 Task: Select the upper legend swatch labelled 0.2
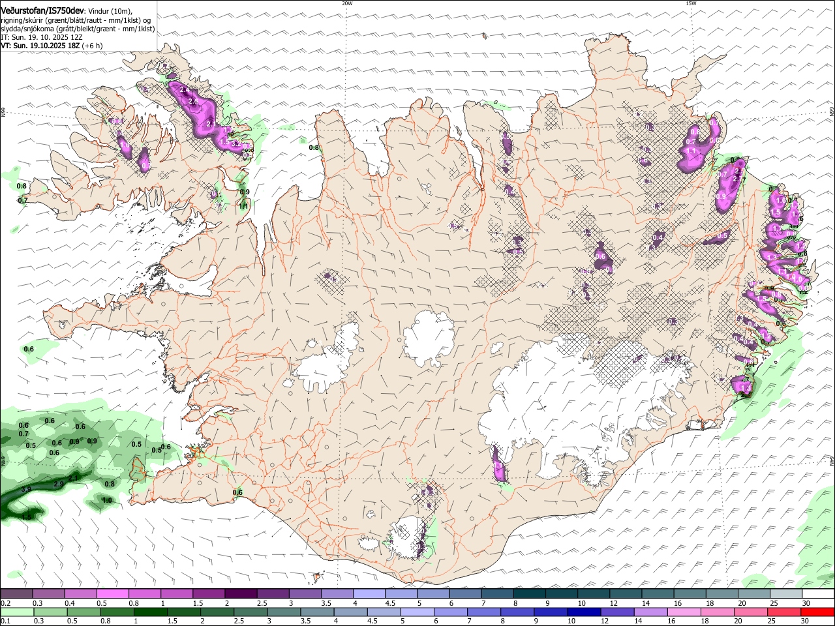pyautogui.click(x=16, y=594)
